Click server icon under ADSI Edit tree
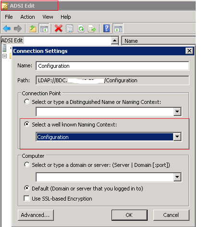This screenshot has height=227, width=201. pos(4,48)
